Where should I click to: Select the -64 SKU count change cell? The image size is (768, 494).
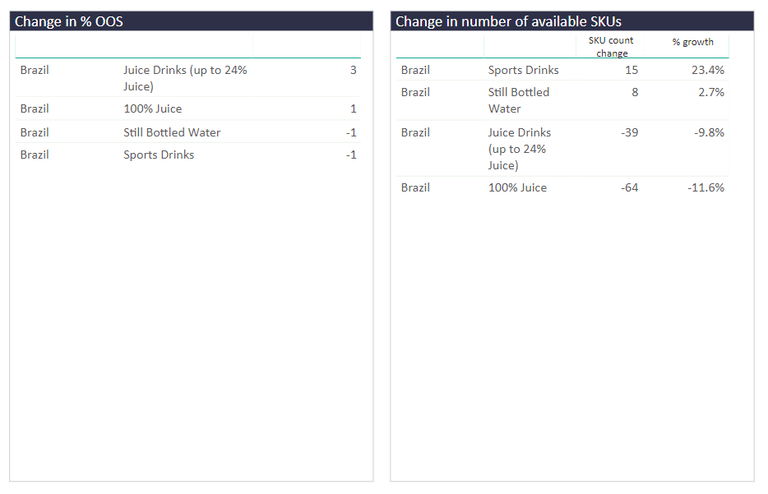coord(629,187)
